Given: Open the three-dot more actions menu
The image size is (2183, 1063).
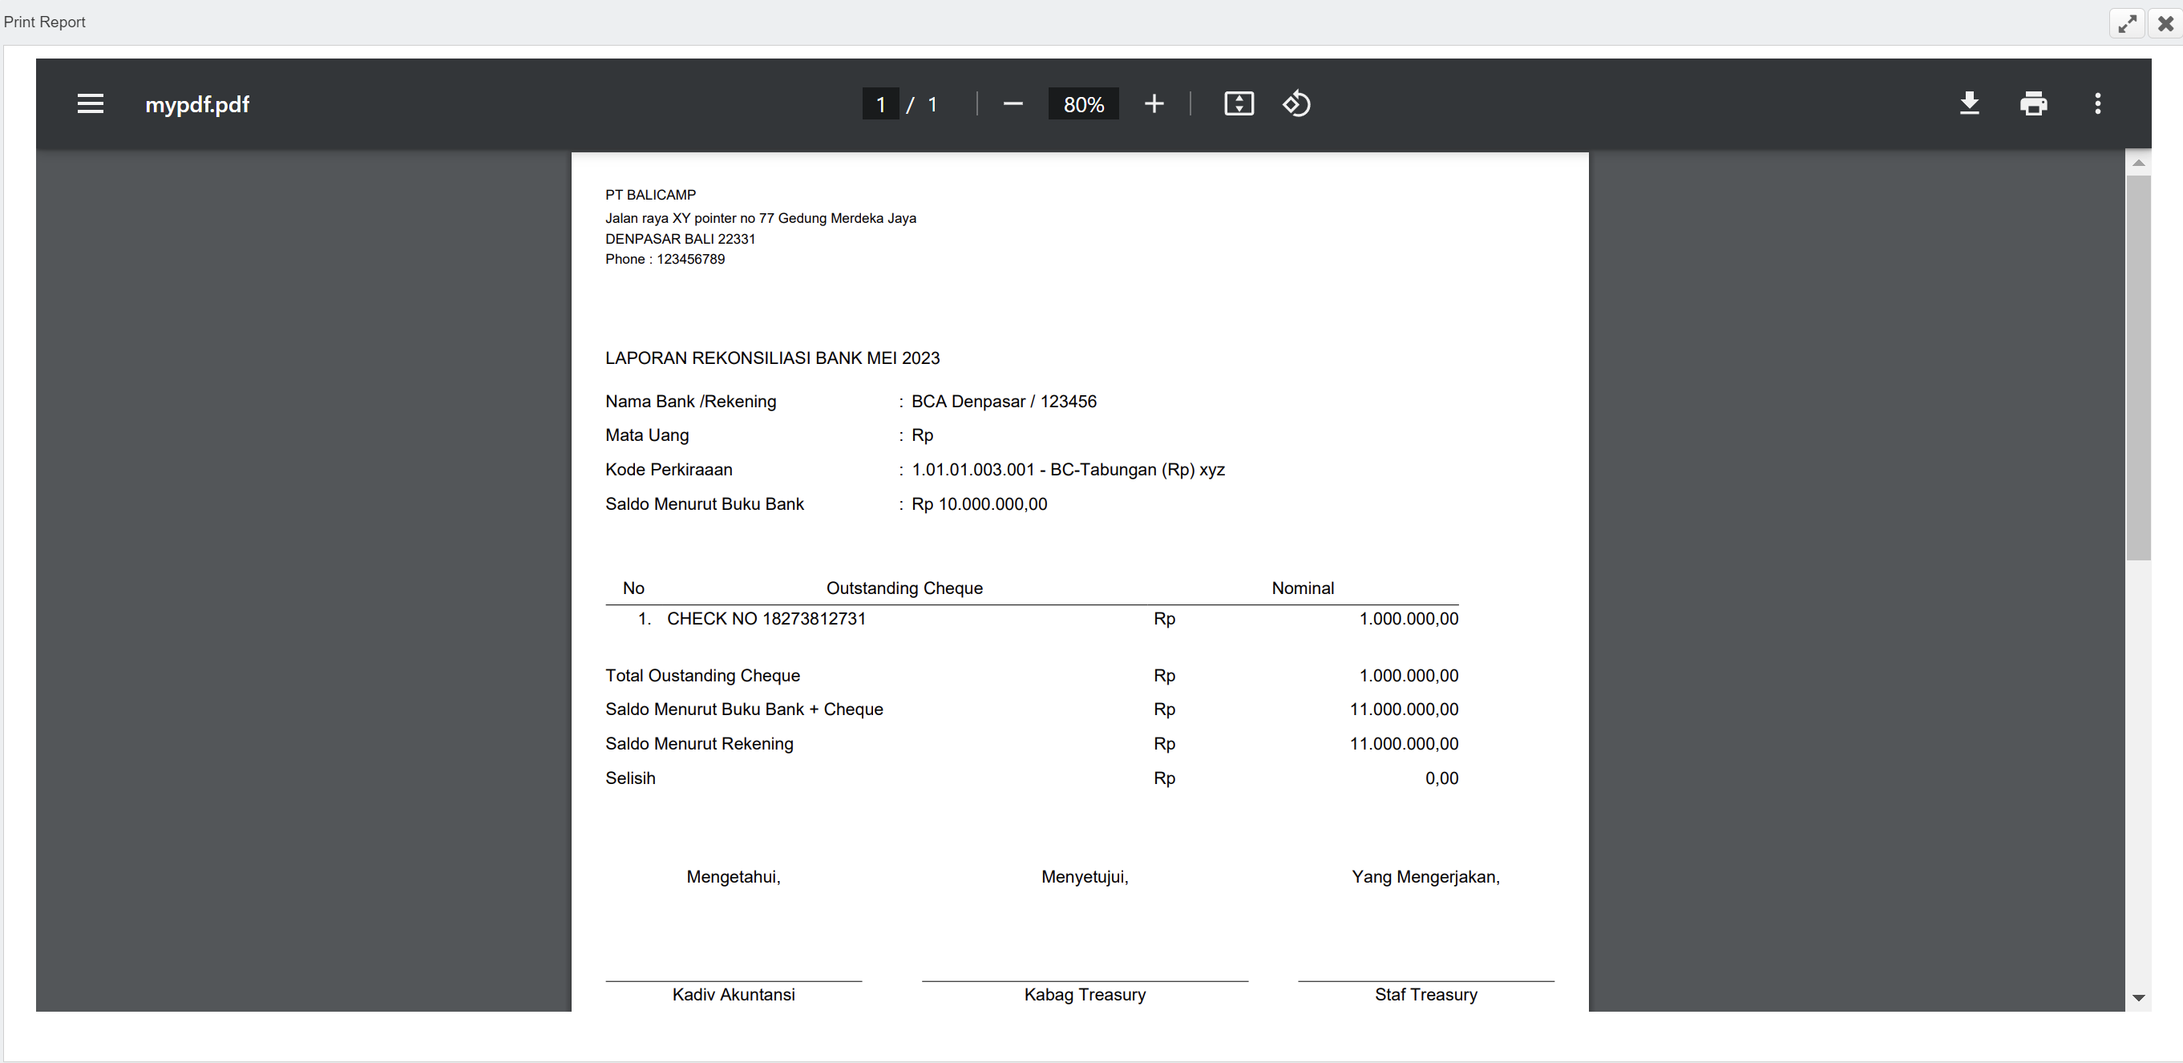Looking at the screenshot, I should click(2097, 103).
